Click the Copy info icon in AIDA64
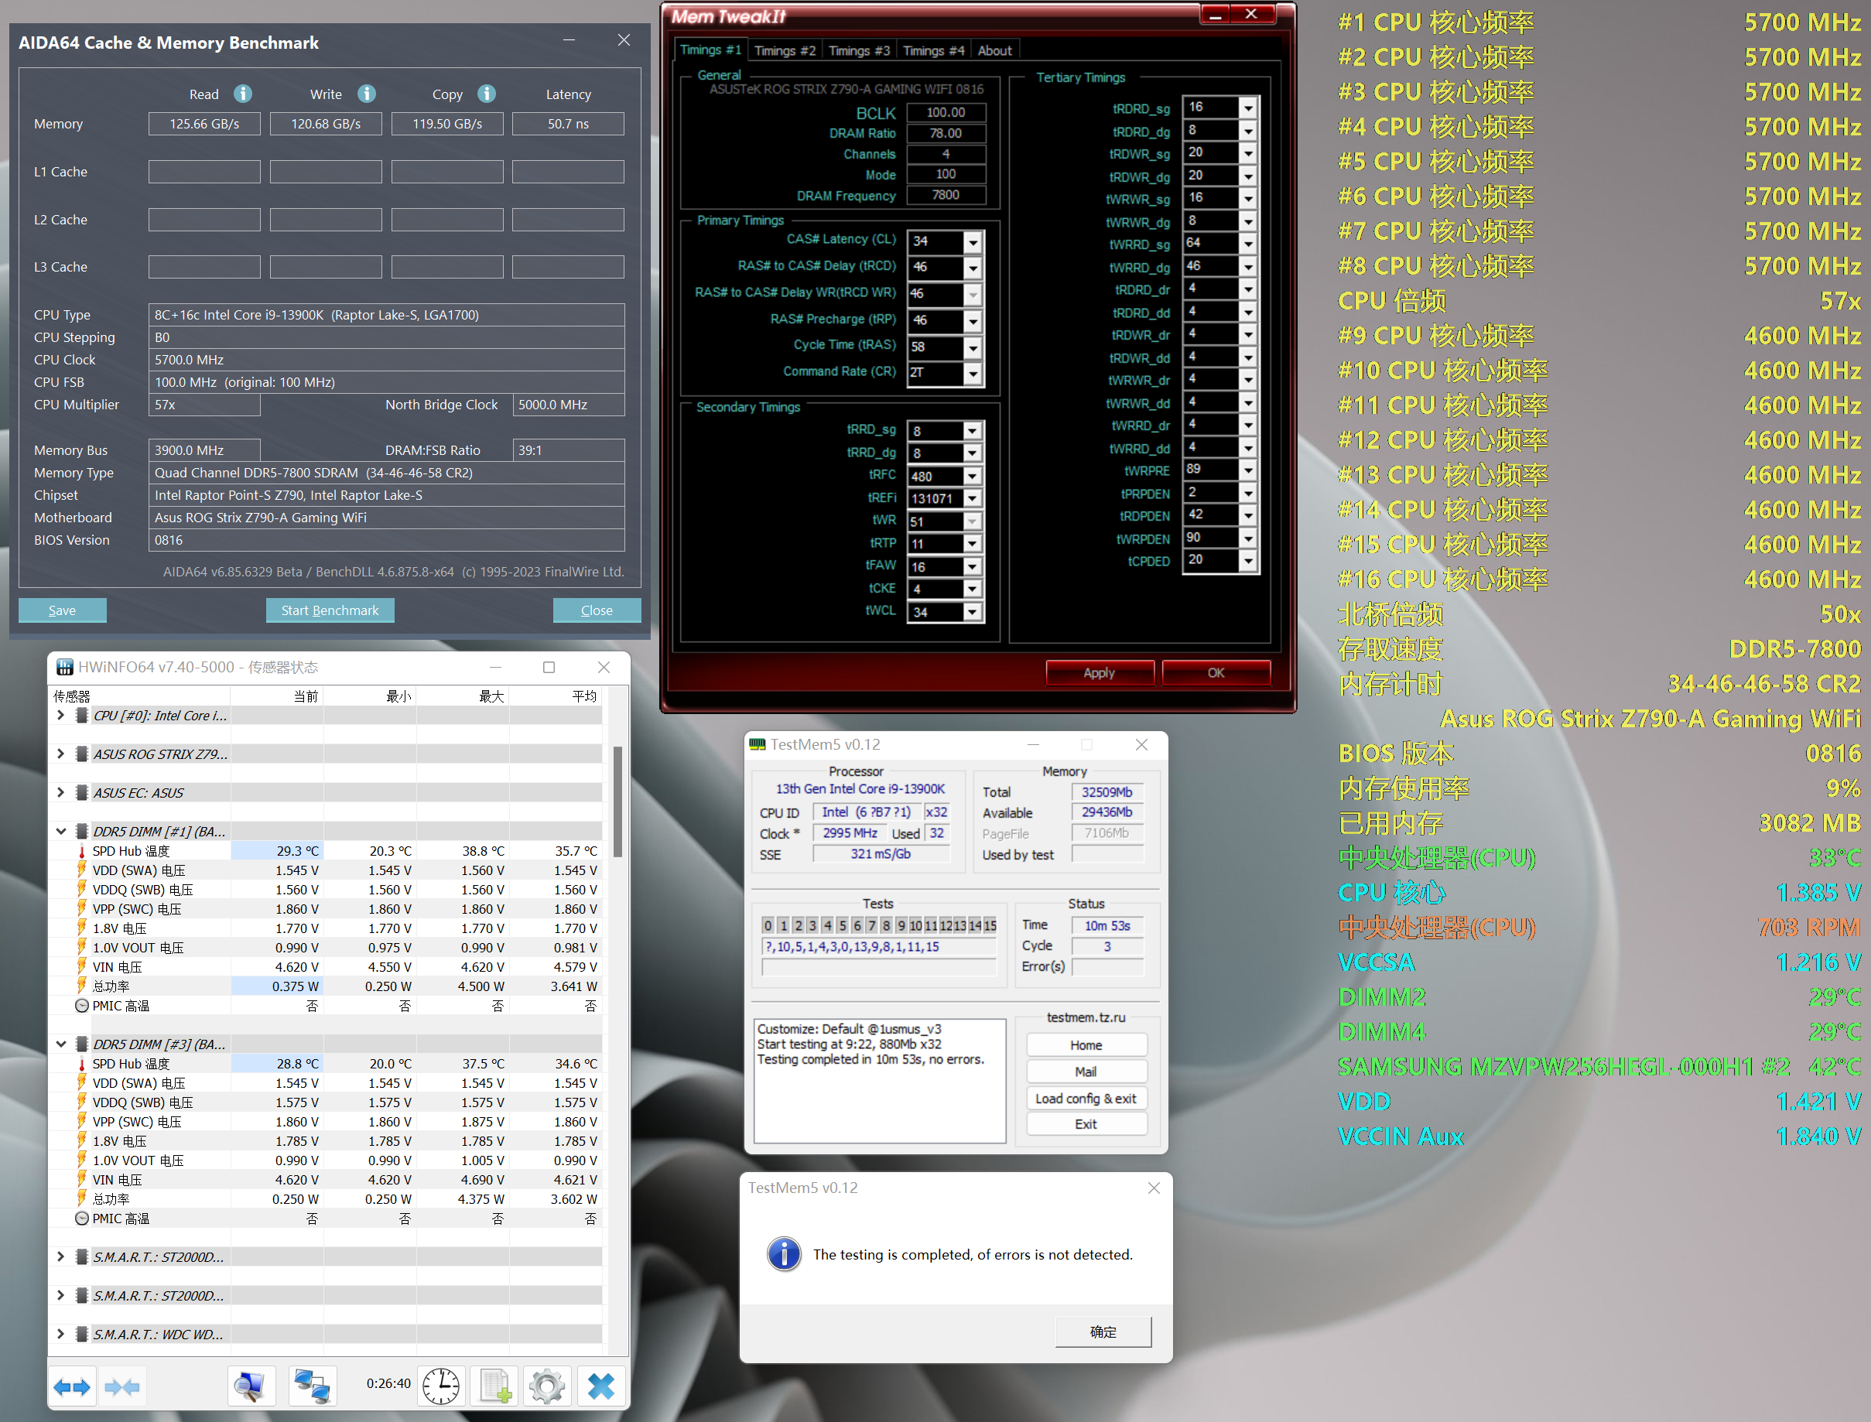 (x=487, y=94)
